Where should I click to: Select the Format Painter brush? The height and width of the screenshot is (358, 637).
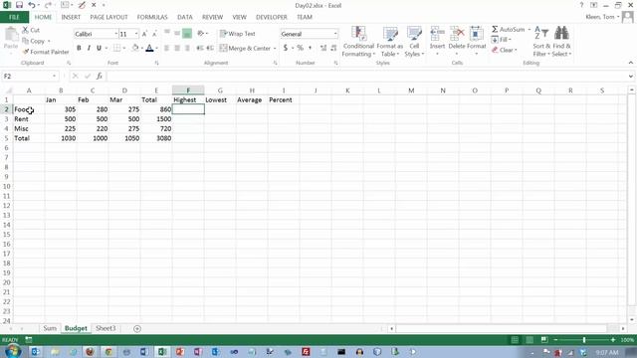point(26,52)
